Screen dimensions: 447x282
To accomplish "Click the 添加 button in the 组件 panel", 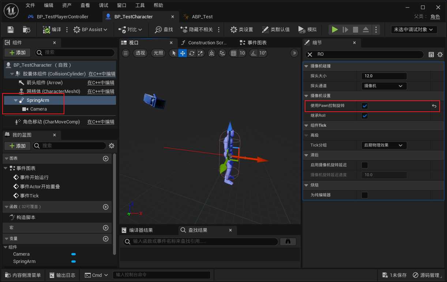I will (x=17, y=53).
